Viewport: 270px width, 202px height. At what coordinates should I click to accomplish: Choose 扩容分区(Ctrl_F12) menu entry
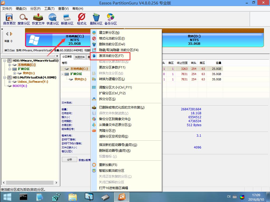[126, 93]
